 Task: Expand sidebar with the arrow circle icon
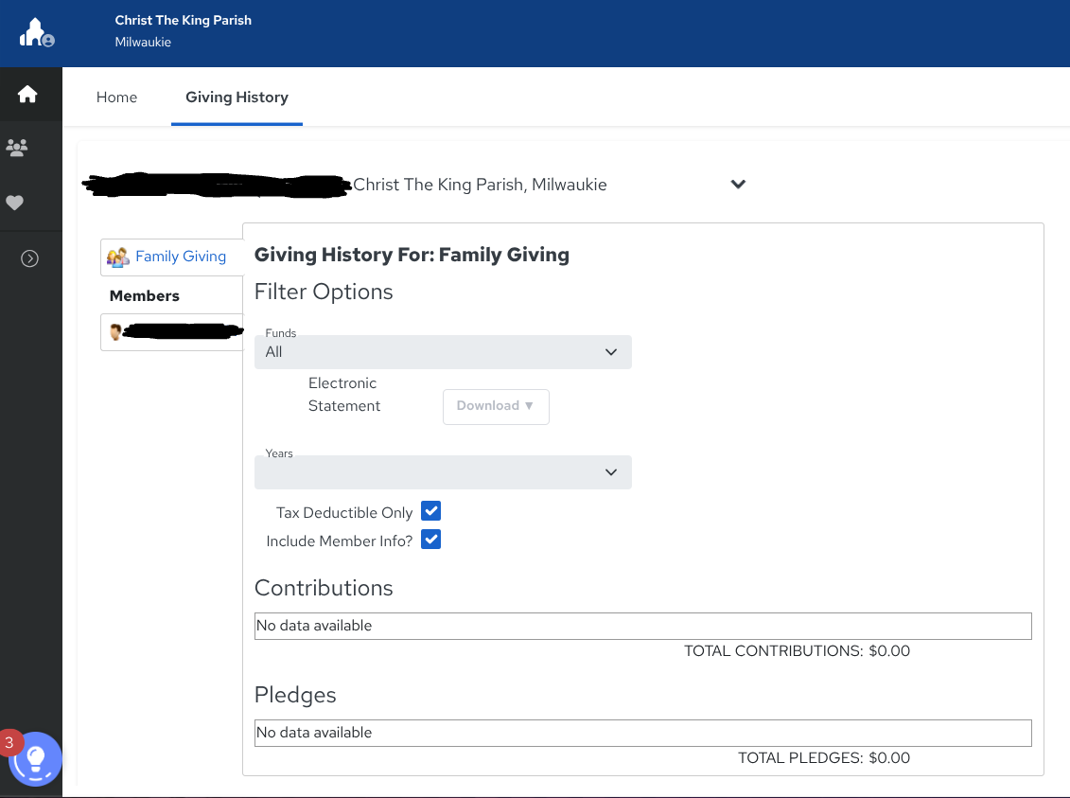pos(30,258)
